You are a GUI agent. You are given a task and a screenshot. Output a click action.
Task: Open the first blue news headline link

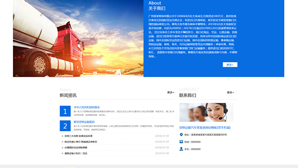87,107
